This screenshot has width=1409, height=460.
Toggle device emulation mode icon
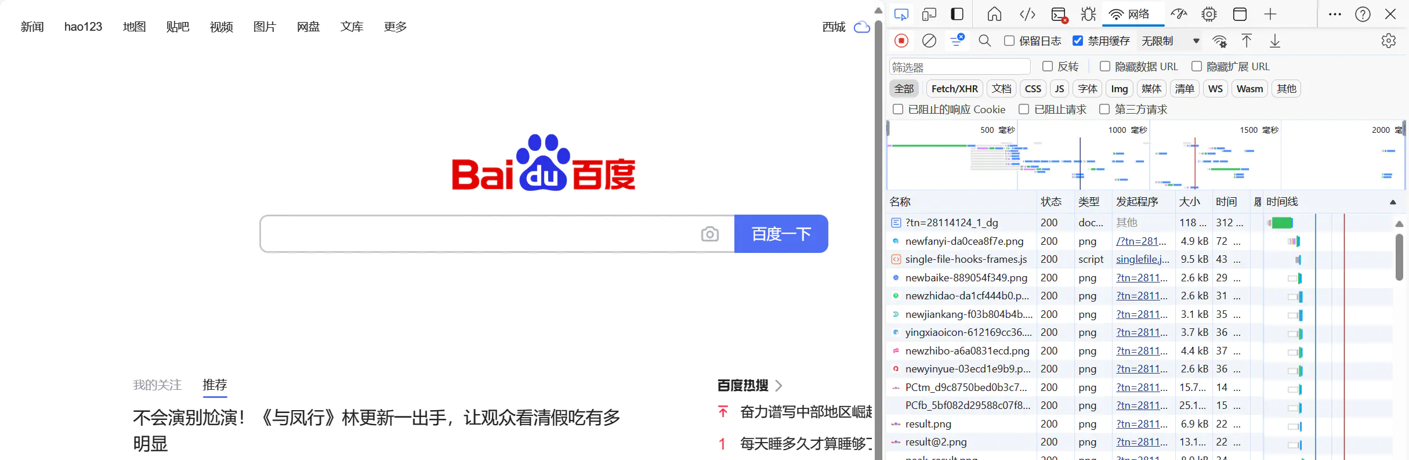929,15
